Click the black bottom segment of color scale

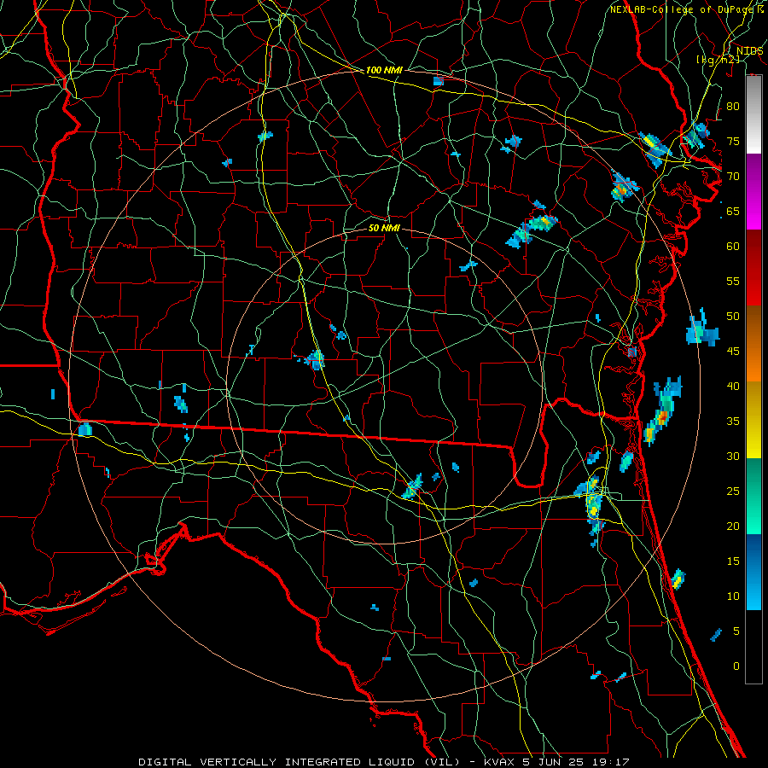[x=753, y=647]
